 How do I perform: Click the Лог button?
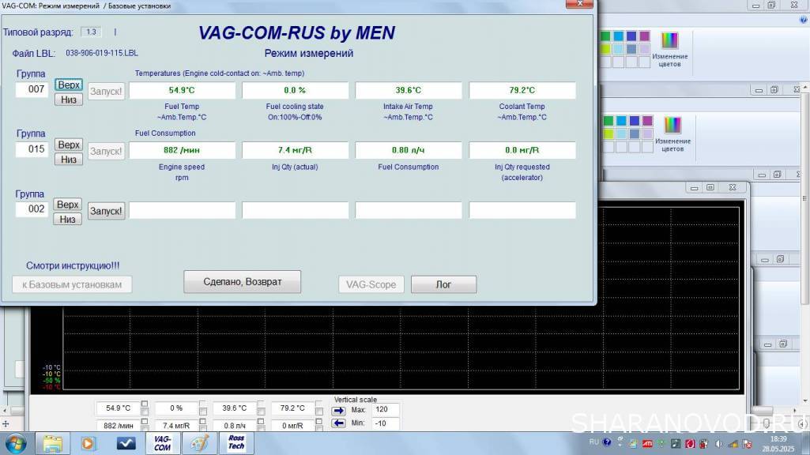[x=443, y=284]
